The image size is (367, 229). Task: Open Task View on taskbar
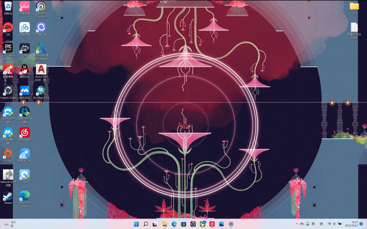155,224
